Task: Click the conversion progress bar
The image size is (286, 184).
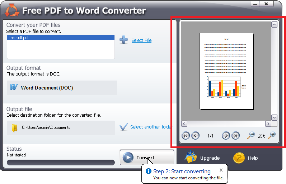Action: [x=61, y=162]
